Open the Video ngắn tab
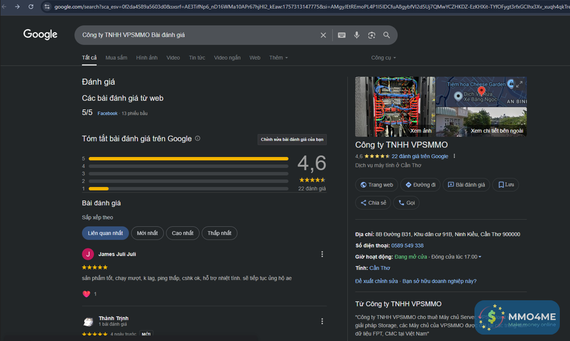 click(227, 58)
